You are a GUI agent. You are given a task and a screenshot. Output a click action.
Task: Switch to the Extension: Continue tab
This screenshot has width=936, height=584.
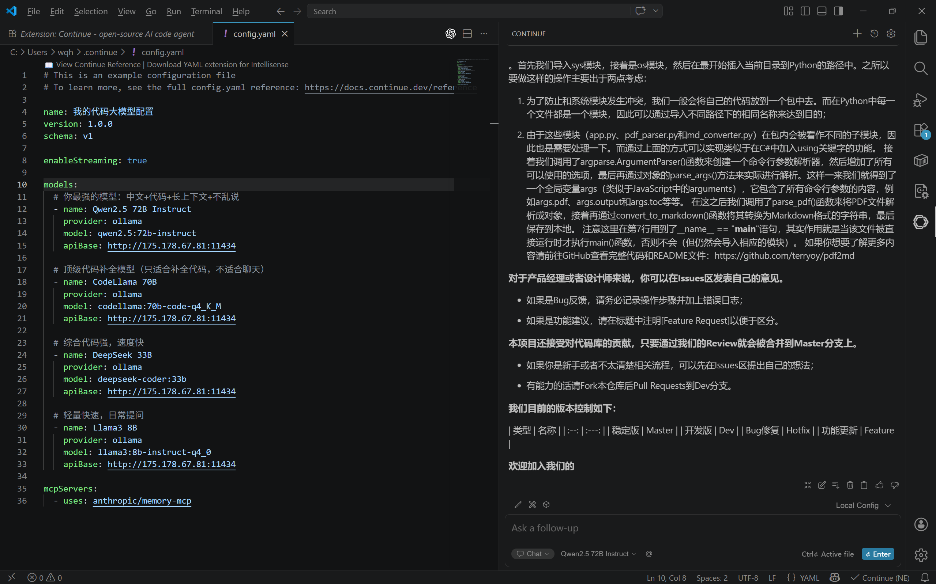coord(107,34)
